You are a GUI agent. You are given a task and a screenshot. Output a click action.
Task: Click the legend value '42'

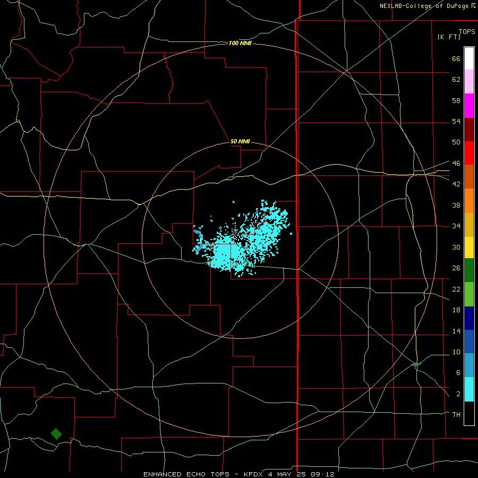coord(456,184)
